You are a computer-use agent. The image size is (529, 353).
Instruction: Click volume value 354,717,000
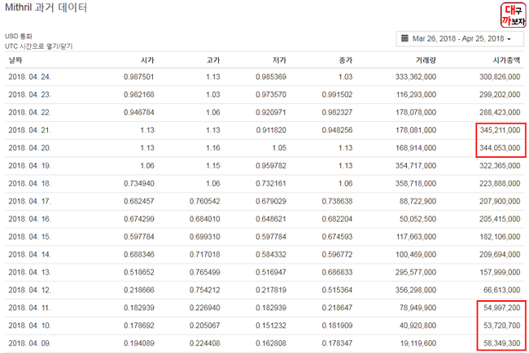pyautogui.click(x=416, y=166)
